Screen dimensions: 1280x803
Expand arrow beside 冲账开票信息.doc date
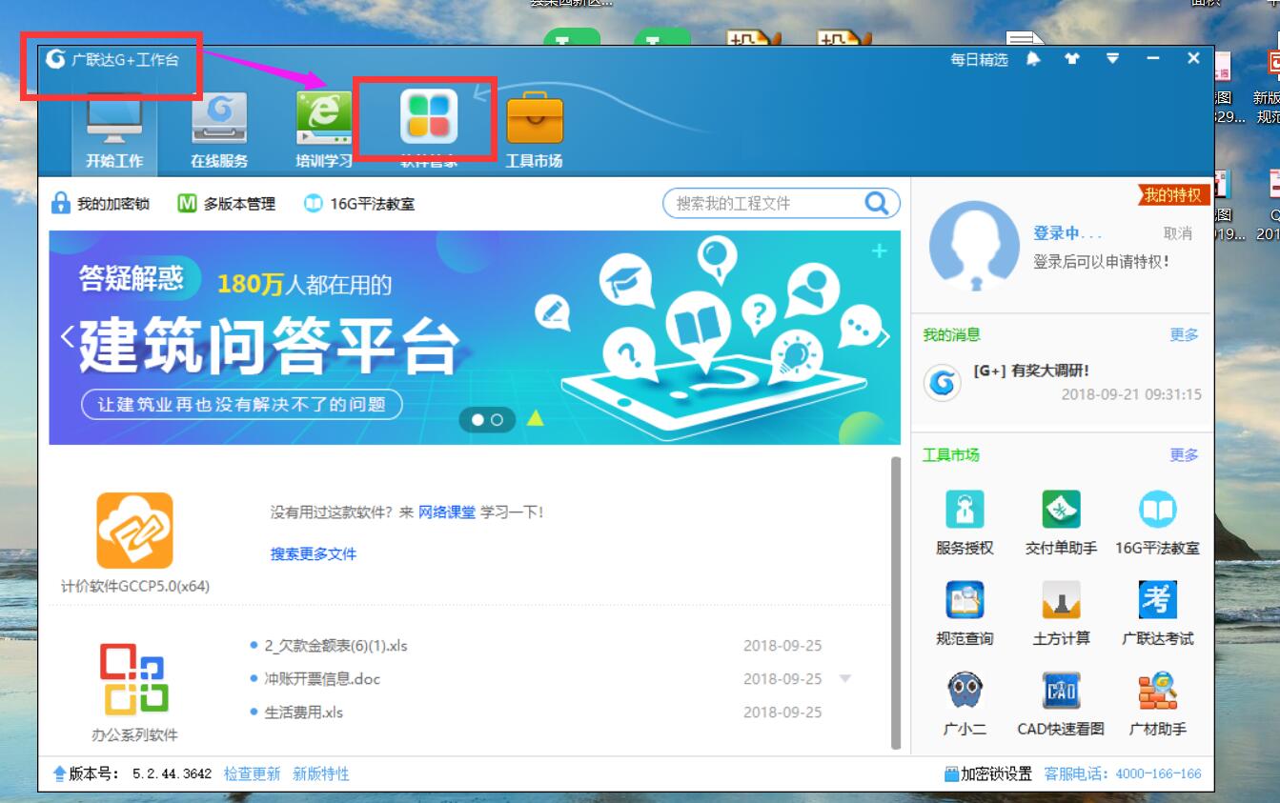click(x=844, y=679)
